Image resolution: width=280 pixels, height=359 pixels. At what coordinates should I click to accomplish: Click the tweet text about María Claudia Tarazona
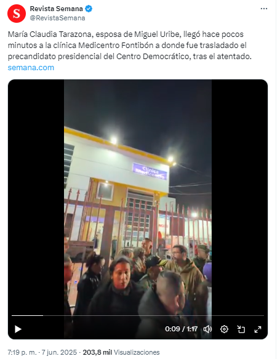(x=130, y=46)
